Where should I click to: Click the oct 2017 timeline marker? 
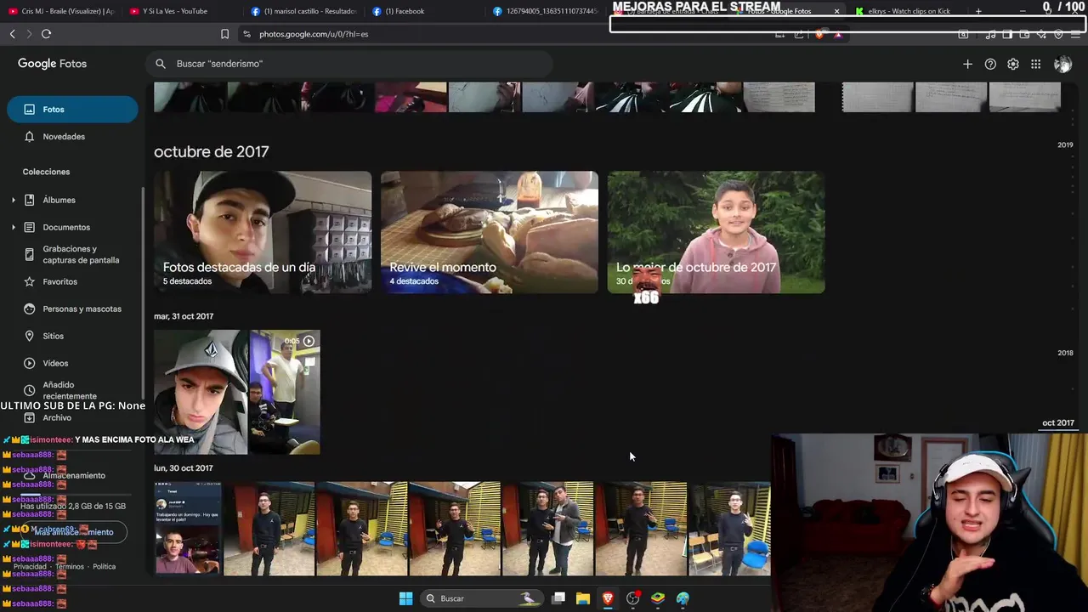1058,422
